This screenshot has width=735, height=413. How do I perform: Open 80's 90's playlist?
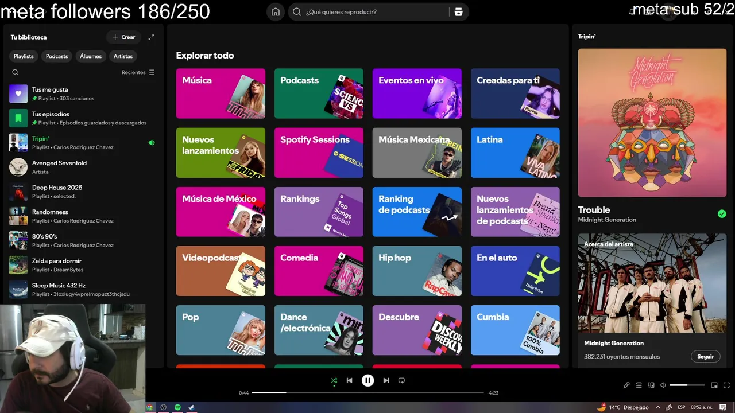(x=82, y=240)
